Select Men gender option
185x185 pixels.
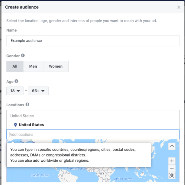[33, 66]
